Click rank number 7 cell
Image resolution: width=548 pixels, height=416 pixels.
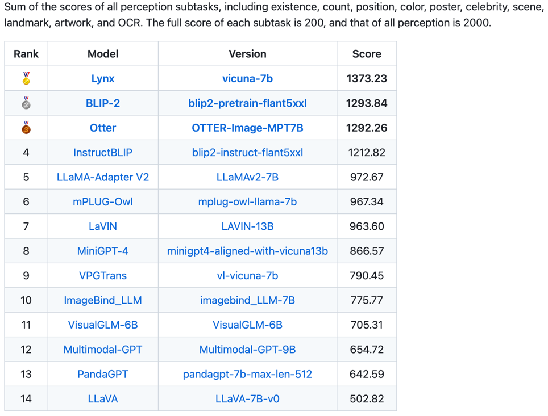[26, 226]
